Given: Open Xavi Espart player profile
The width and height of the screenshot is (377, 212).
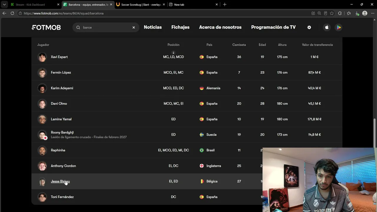Looking at the screenshot, I should 59,57.
